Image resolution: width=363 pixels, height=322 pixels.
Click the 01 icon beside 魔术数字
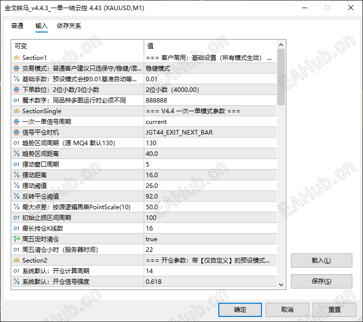[16, 100]
